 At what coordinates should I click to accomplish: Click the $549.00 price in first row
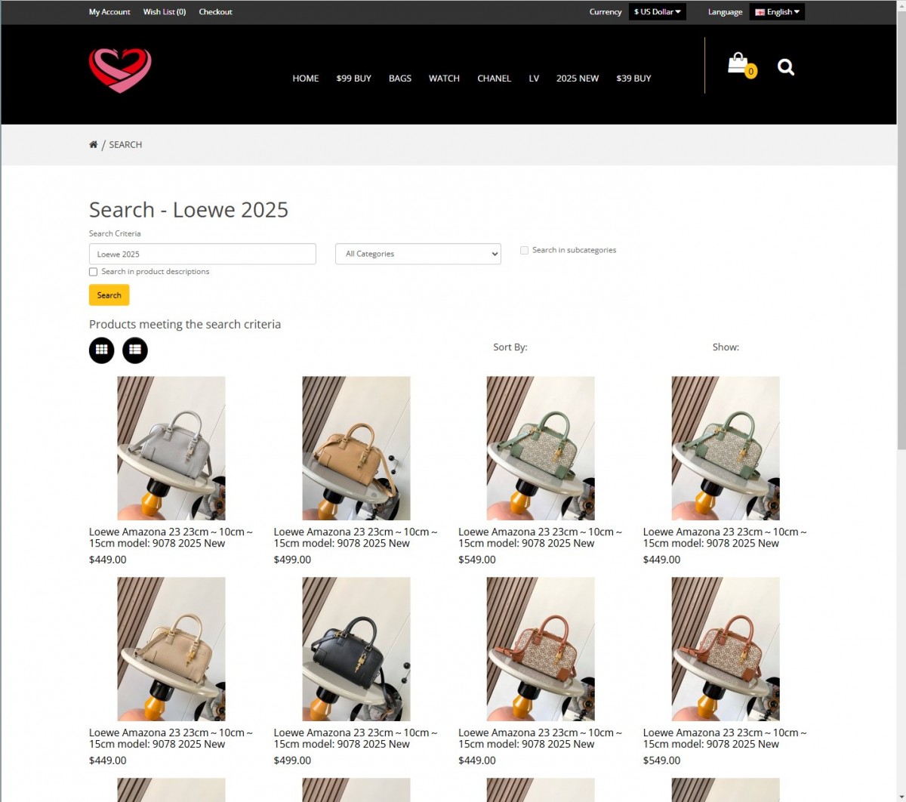[477, 560]
